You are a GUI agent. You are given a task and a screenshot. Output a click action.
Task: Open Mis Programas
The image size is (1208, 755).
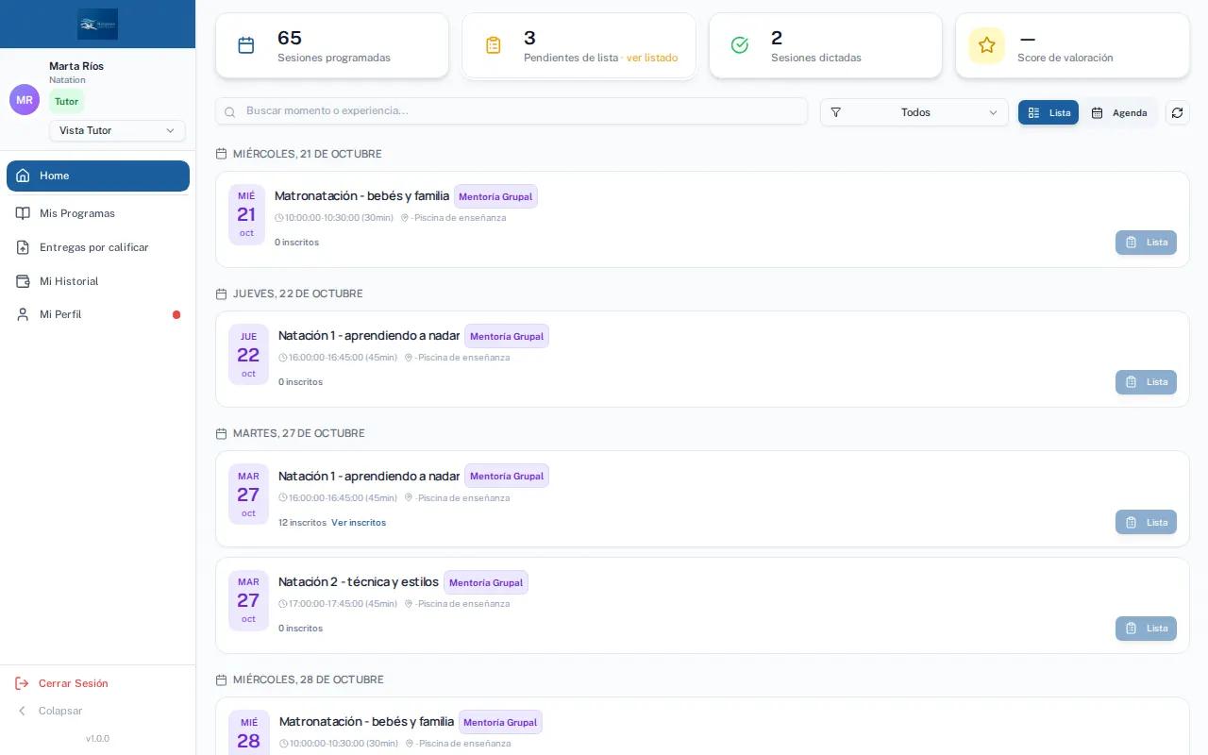click(98, 213)
